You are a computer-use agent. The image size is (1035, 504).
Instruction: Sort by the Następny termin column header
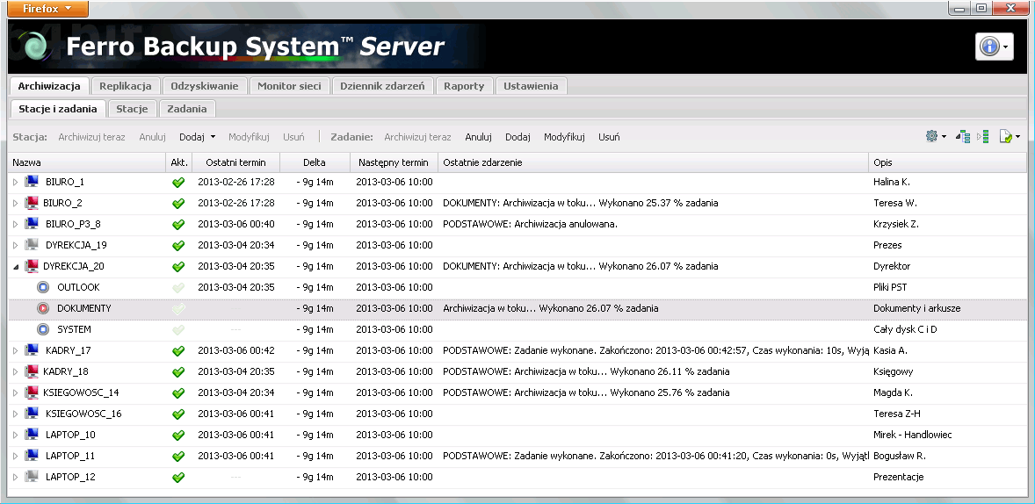393,162
